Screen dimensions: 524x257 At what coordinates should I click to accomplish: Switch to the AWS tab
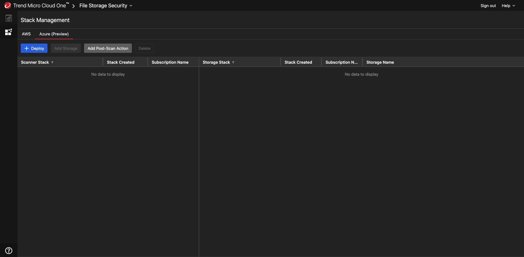26,34
